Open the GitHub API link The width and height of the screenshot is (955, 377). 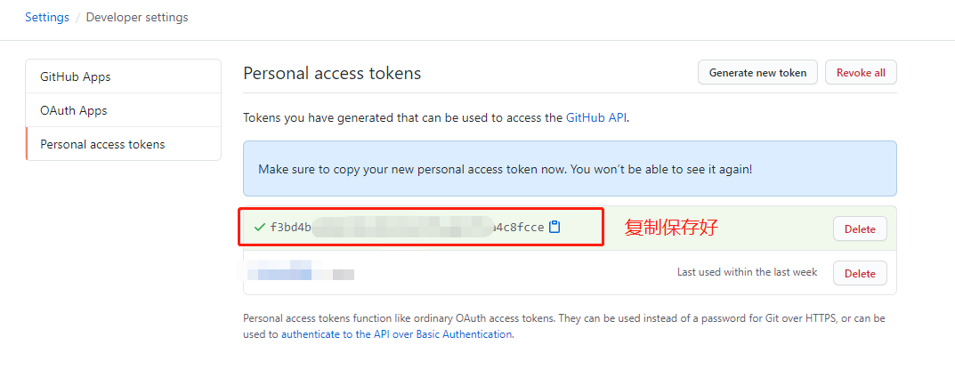tap(596, 117)
